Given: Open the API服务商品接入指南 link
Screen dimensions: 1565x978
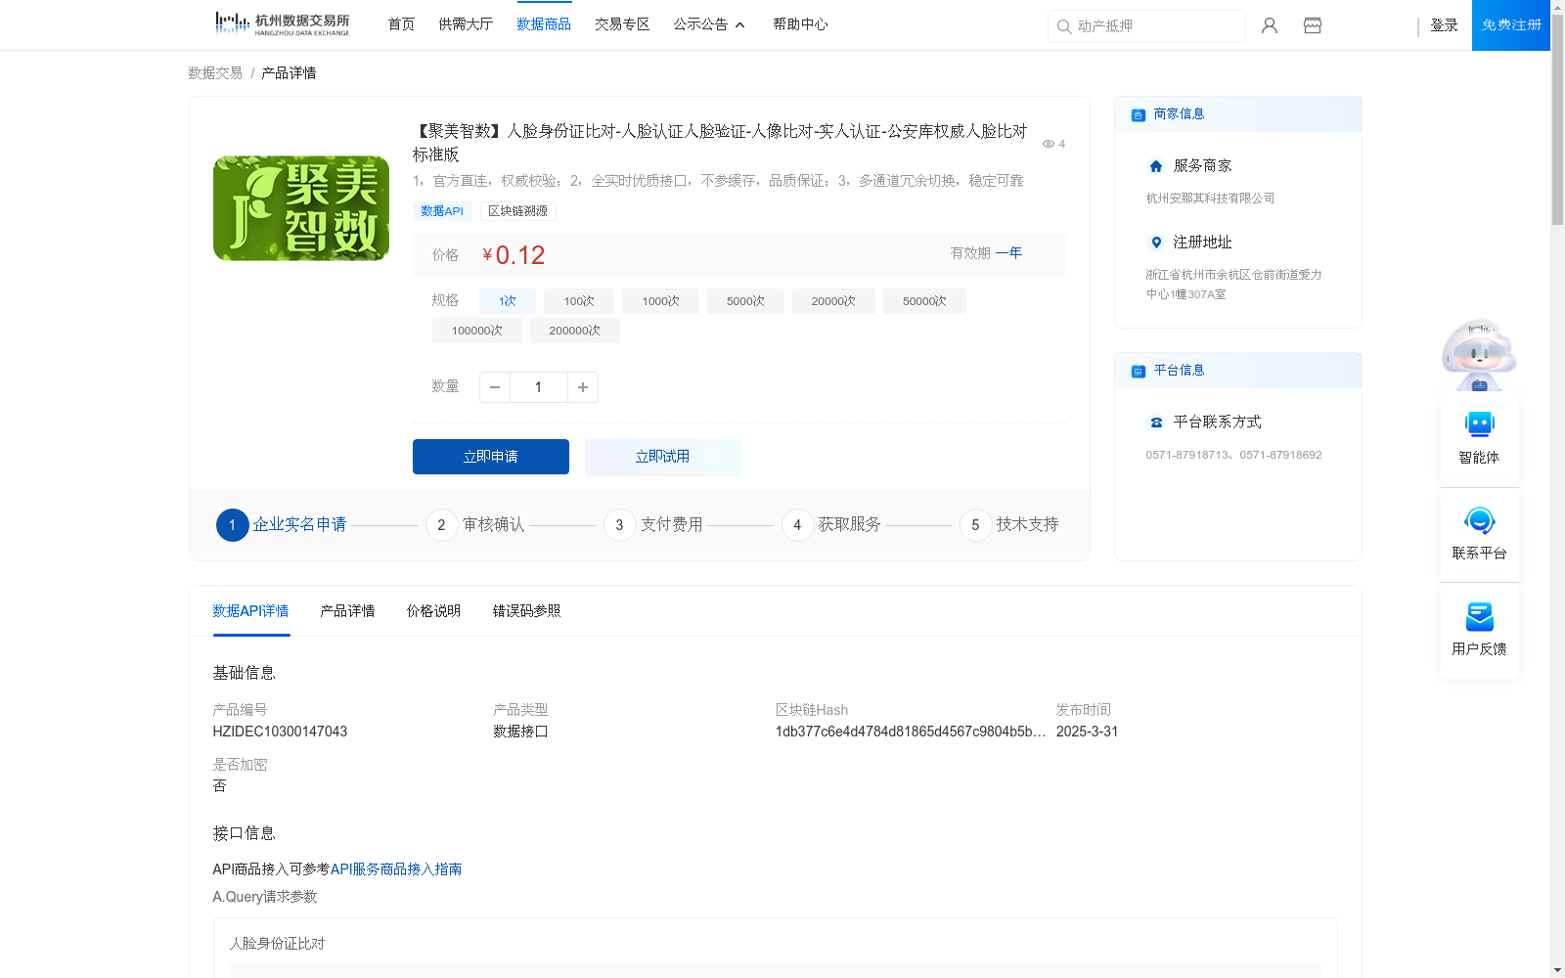Looking at the screenshot, I should pos(396,869).
